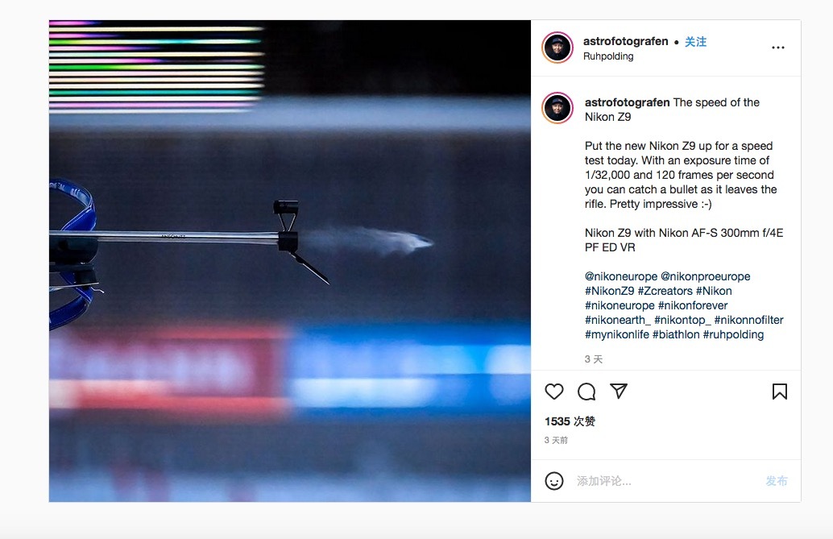Click the 发布 post comment button
Image resolution: width=833 pixels, height=539 pixels.
click(x=776, y=481)
